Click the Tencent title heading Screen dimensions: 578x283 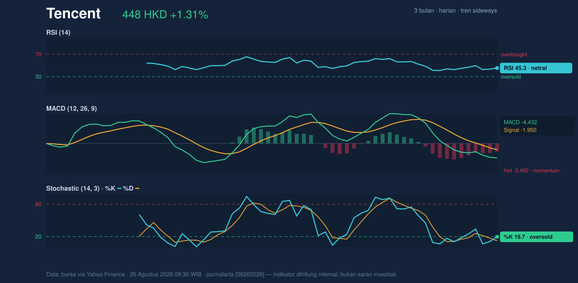click(x=73, y=14)
